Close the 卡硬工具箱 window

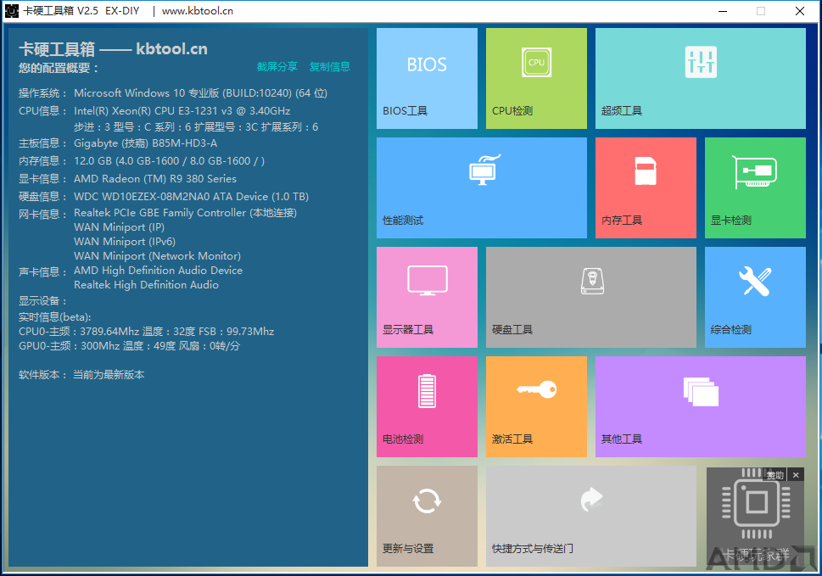[x=799, y=11]
